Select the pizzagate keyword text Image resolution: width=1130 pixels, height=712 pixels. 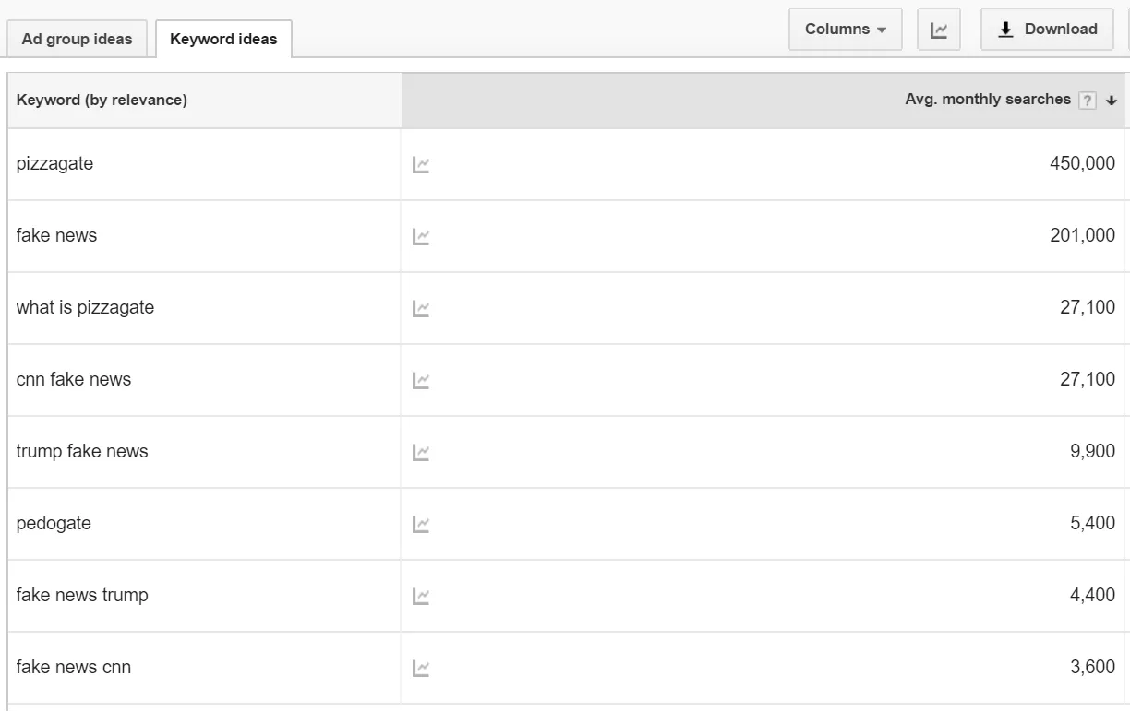pos(54,164)
